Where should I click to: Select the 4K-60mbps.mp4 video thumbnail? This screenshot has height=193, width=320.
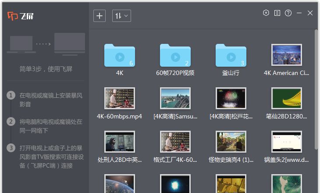120,98
